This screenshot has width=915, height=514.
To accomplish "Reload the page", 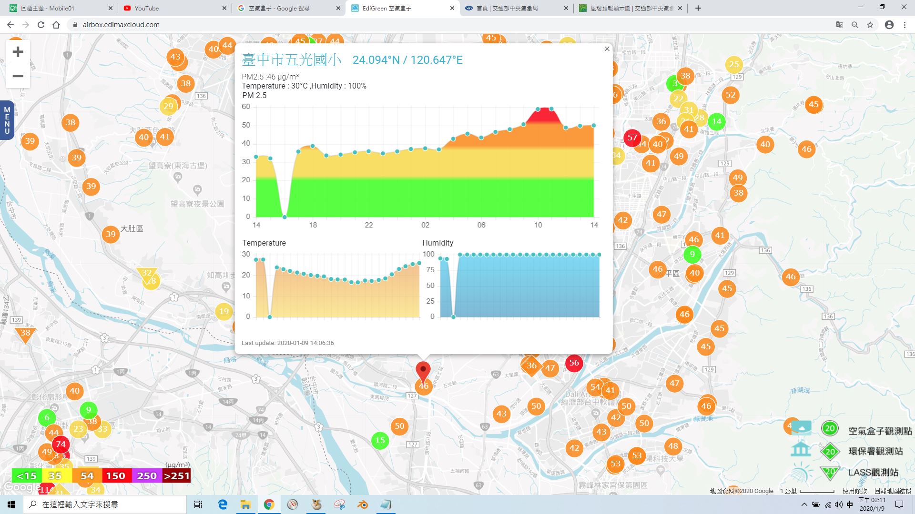I will (41, 25).
